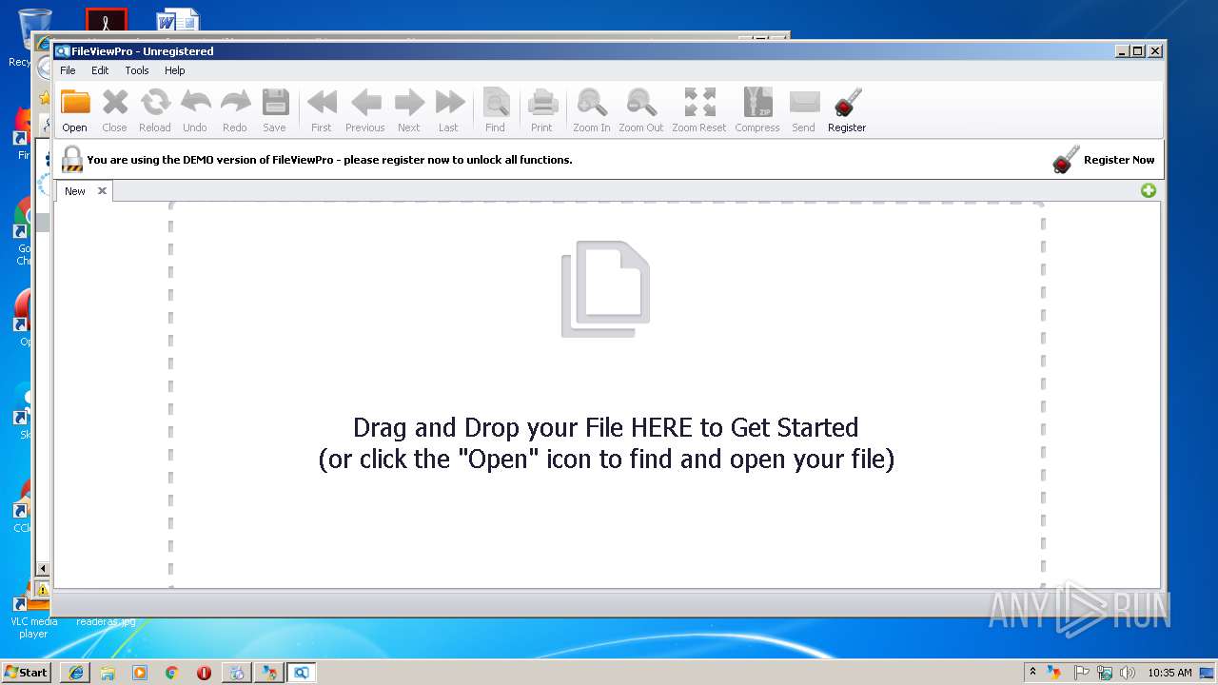The image size is (1218, 685).
Task: Click the Redo arrow icon
Action: (235, 103)
